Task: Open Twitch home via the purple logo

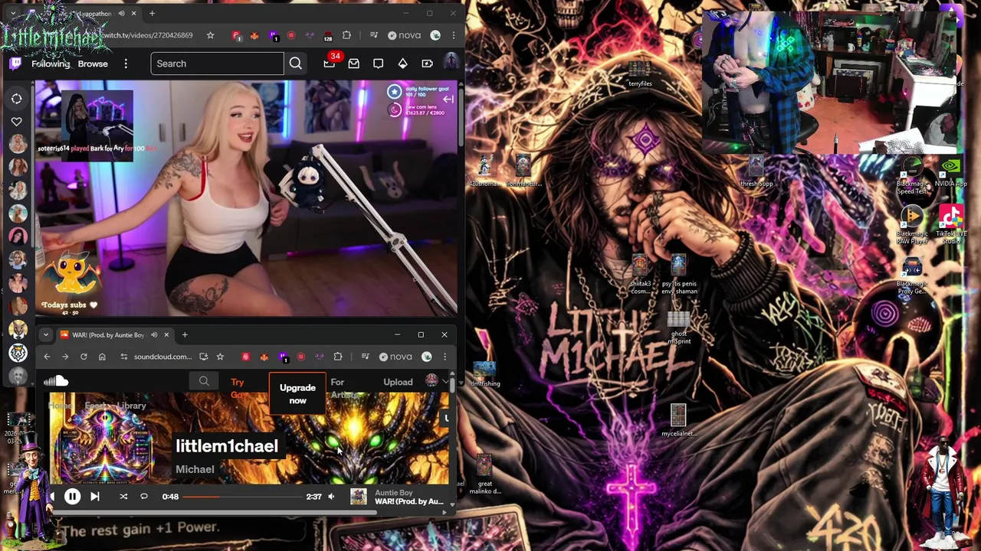Action: click(x=15, y=64)
